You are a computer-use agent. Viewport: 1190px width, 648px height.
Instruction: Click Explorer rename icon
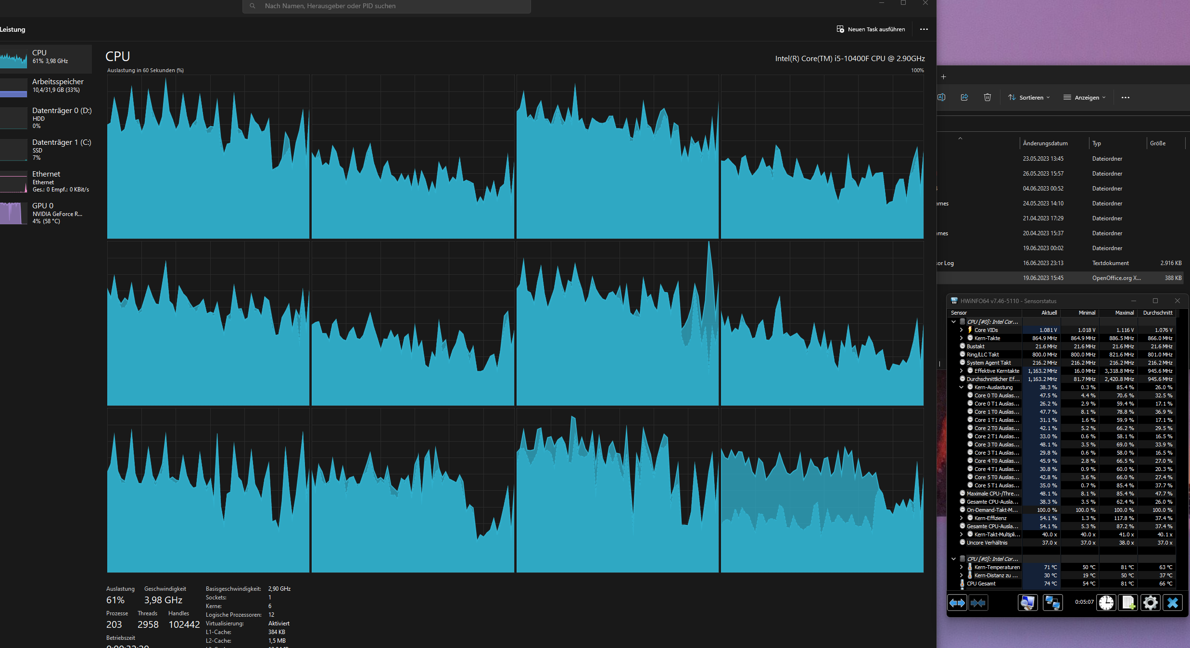[x=941, y=97]
